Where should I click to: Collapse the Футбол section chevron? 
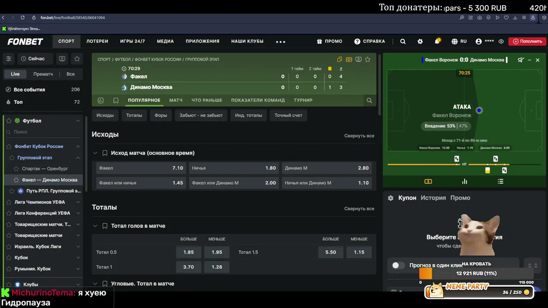78,121
